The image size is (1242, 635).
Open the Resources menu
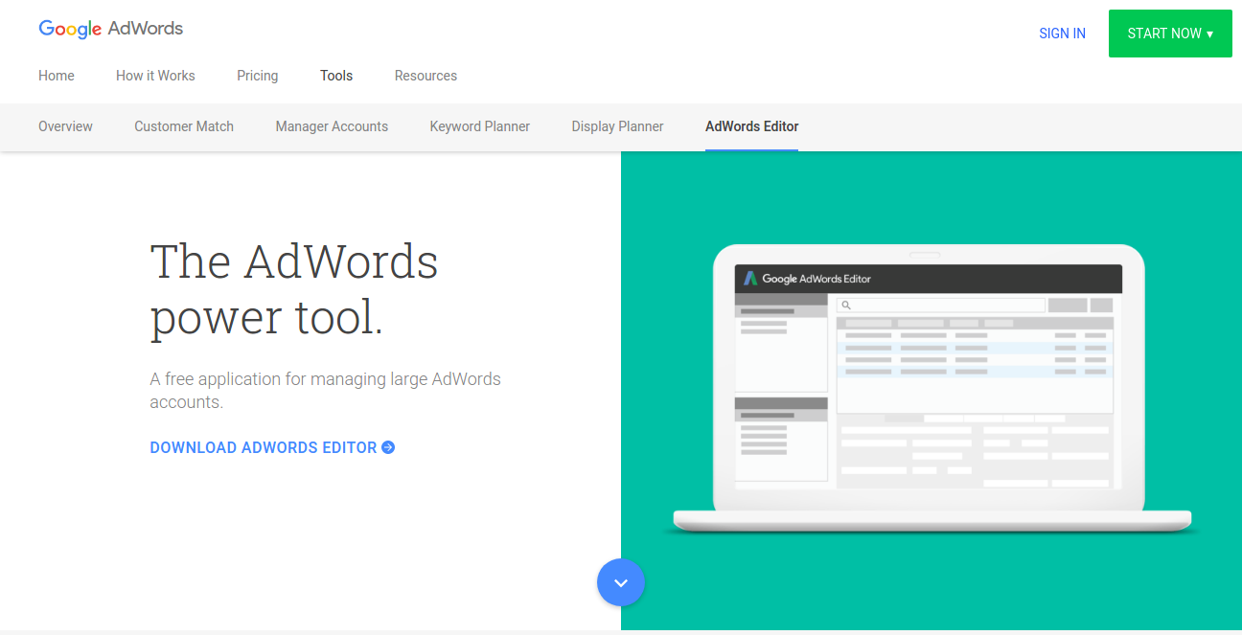point(425,76)
